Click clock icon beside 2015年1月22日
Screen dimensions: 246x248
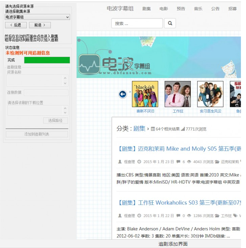[139, 216]
